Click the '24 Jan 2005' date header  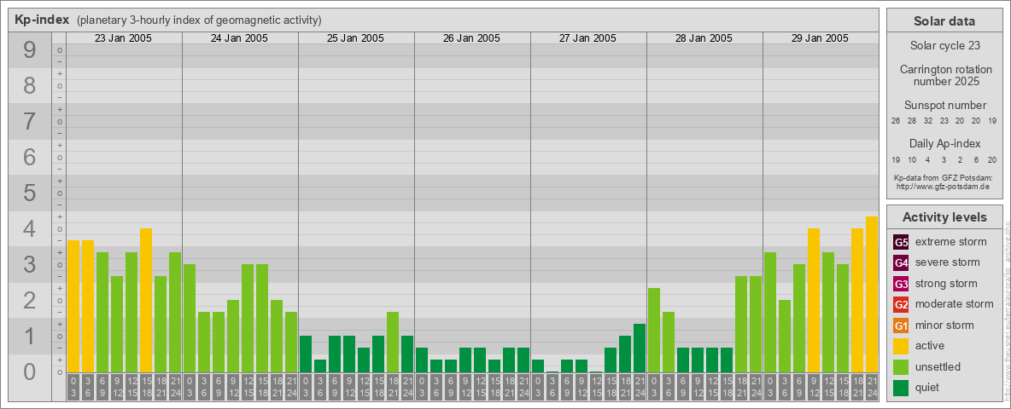239,38
